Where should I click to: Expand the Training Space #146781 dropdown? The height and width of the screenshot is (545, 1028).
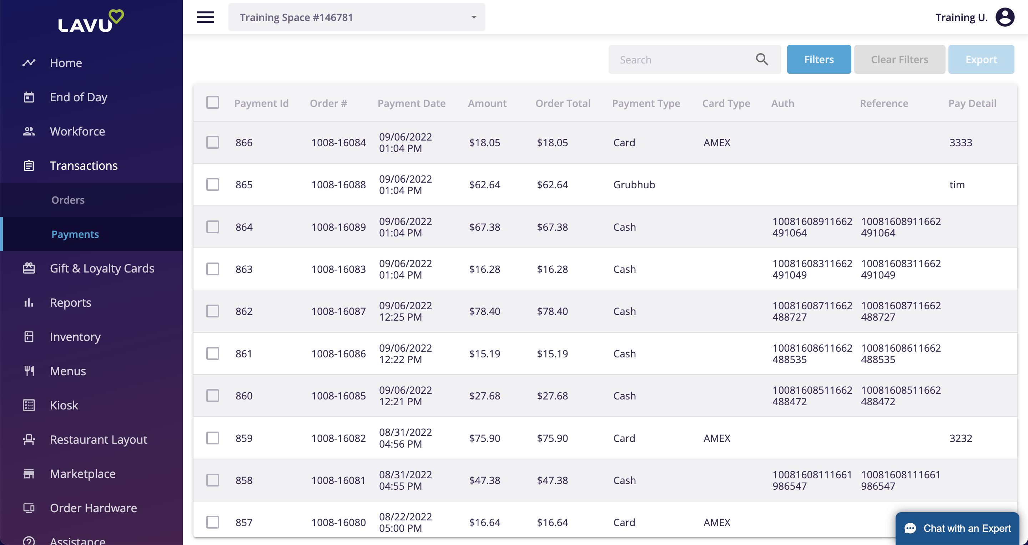(x=473, y=17)
